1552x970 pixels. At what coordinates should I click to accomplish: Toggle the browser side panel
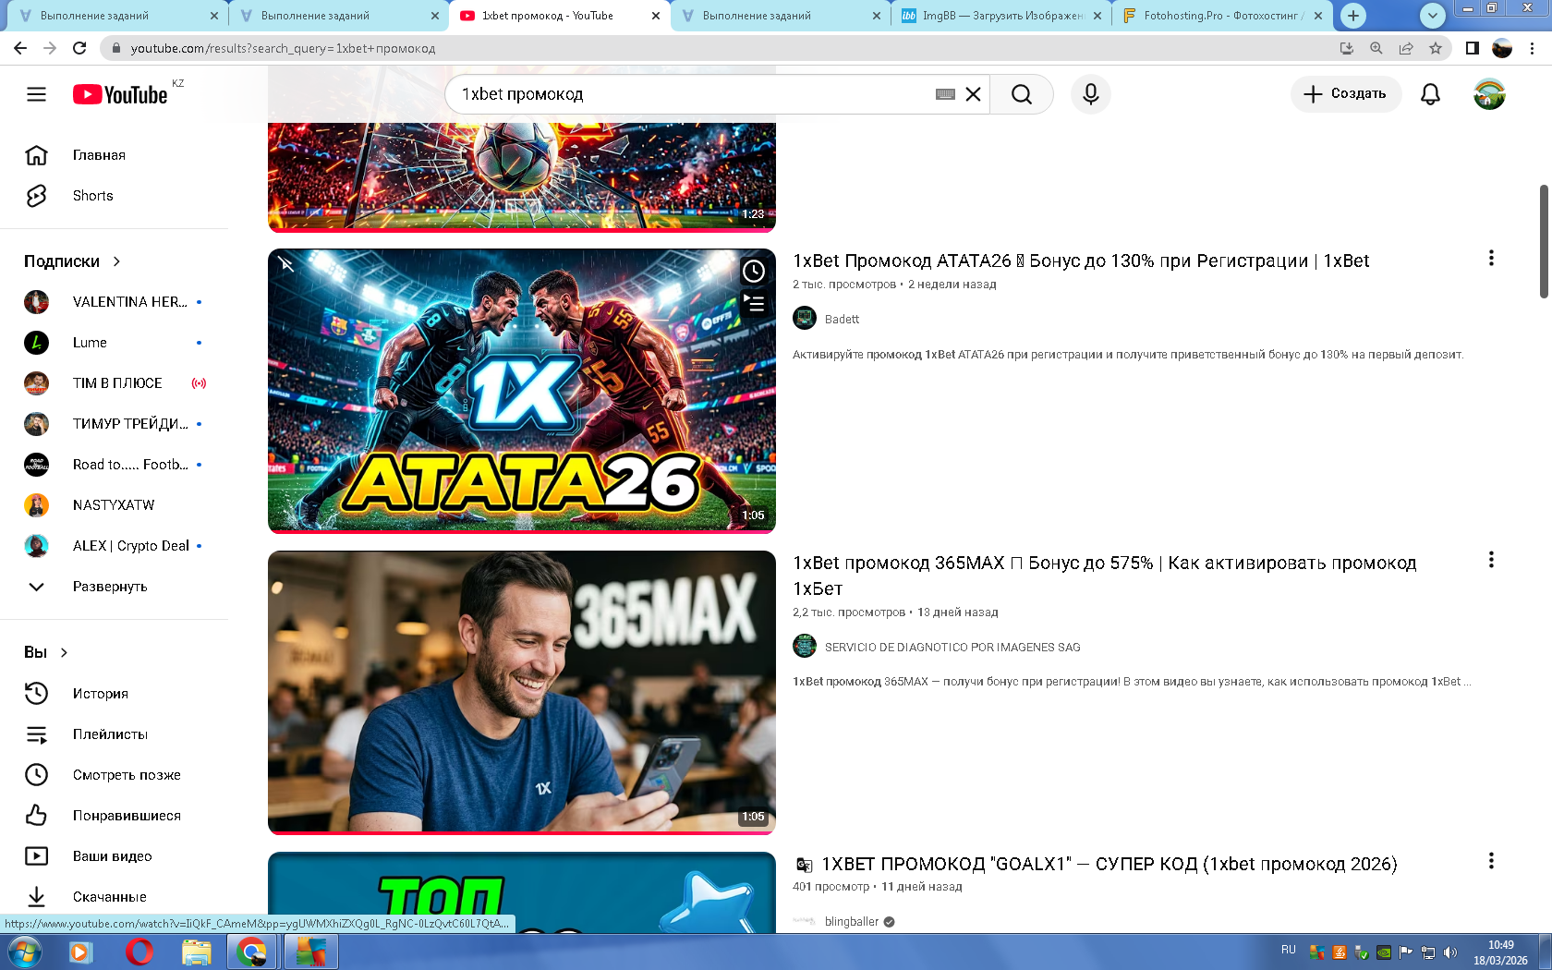[x=1473, y=48]
